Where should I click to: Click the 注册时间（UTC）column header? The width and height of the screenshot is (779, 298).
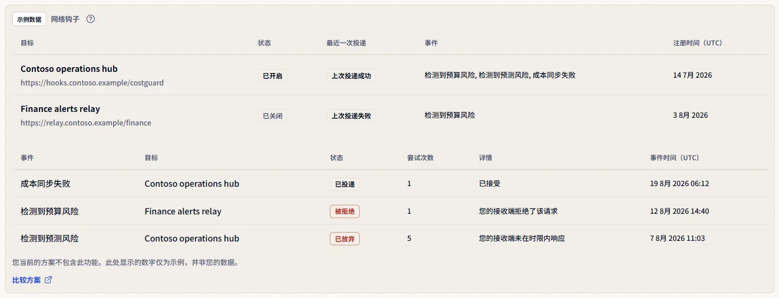698,43
